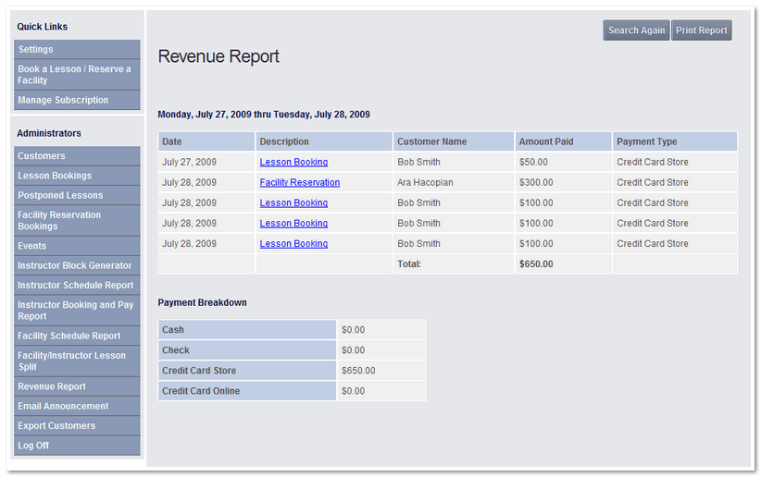The image size is (761, 477).
Task: Click the Search Again button
Action: click(x=636, y=31)
